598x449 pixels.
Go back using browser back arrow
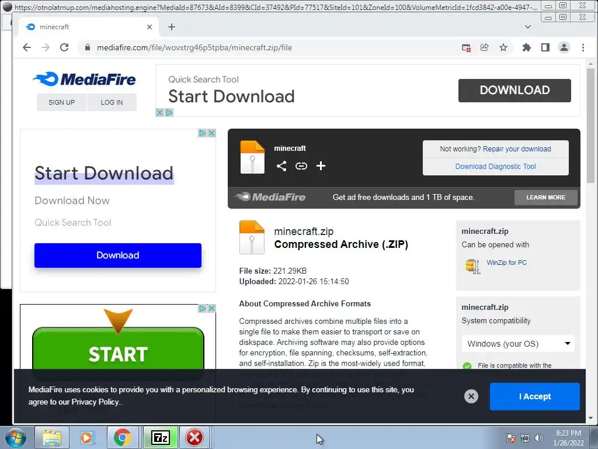click(27, 47)
